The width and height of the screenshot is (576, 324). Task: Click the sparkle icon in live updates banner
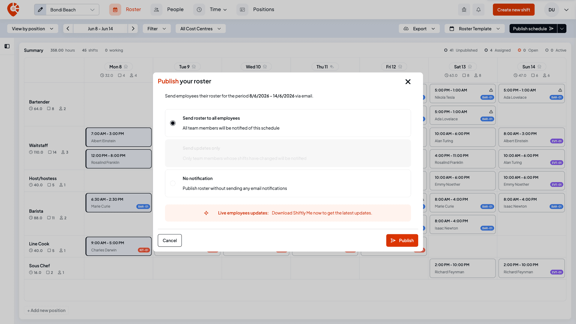206,213
